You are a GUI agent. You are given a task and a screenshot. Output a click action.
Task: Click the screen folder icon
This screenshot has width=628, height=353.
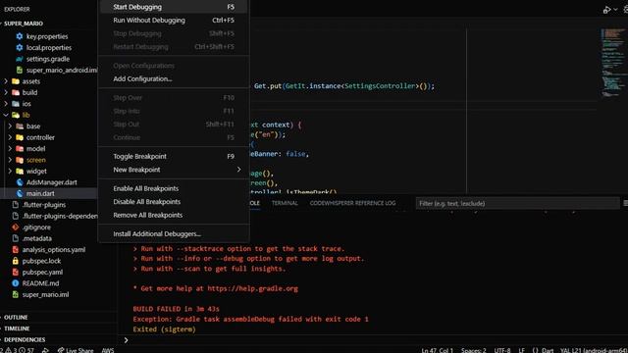20,160
